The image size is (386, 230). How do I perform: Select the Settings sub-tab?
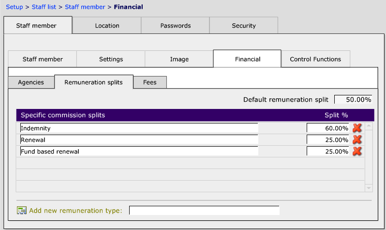point(111,59)
